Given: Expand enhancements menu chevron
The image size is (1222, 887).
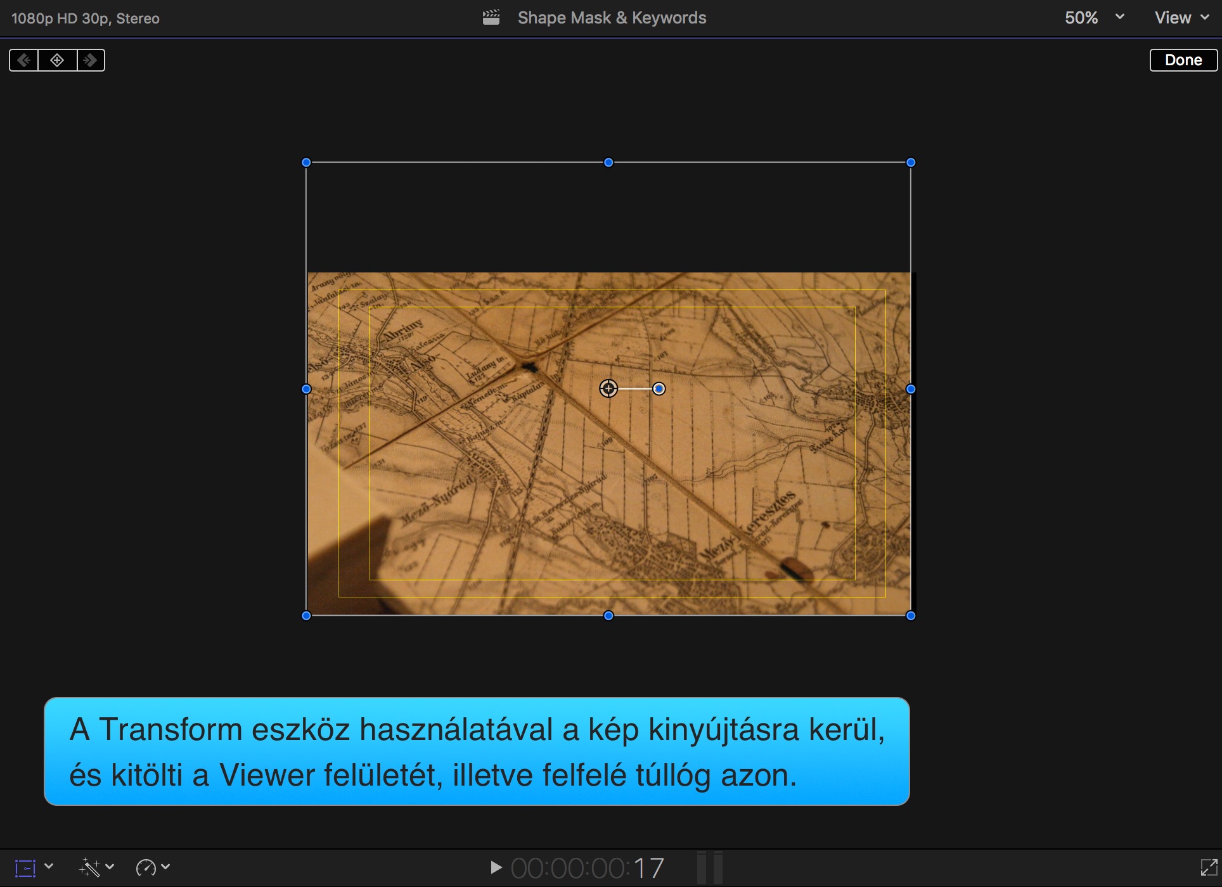Looking at the screenshot, I should click(x=110, y=867).
